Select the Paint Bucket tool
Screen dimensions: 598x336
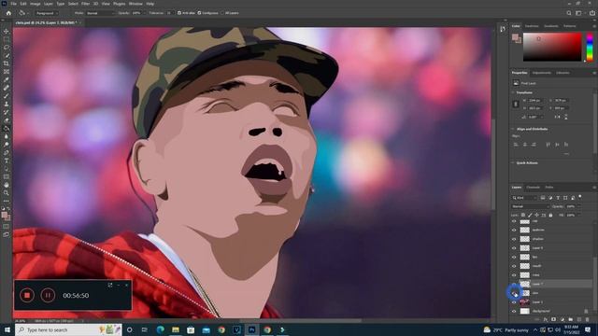pos(7,129)
